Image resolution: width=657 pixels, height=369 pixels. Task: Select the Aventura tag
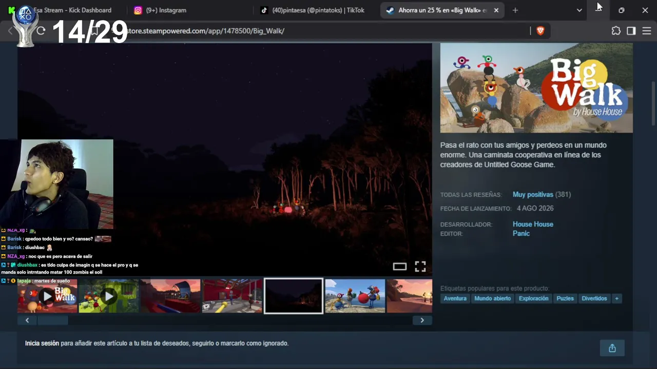(x=455, y=298)
